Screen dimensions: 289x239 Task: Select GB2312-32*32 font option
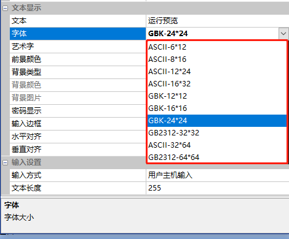[x=217, y=133]
